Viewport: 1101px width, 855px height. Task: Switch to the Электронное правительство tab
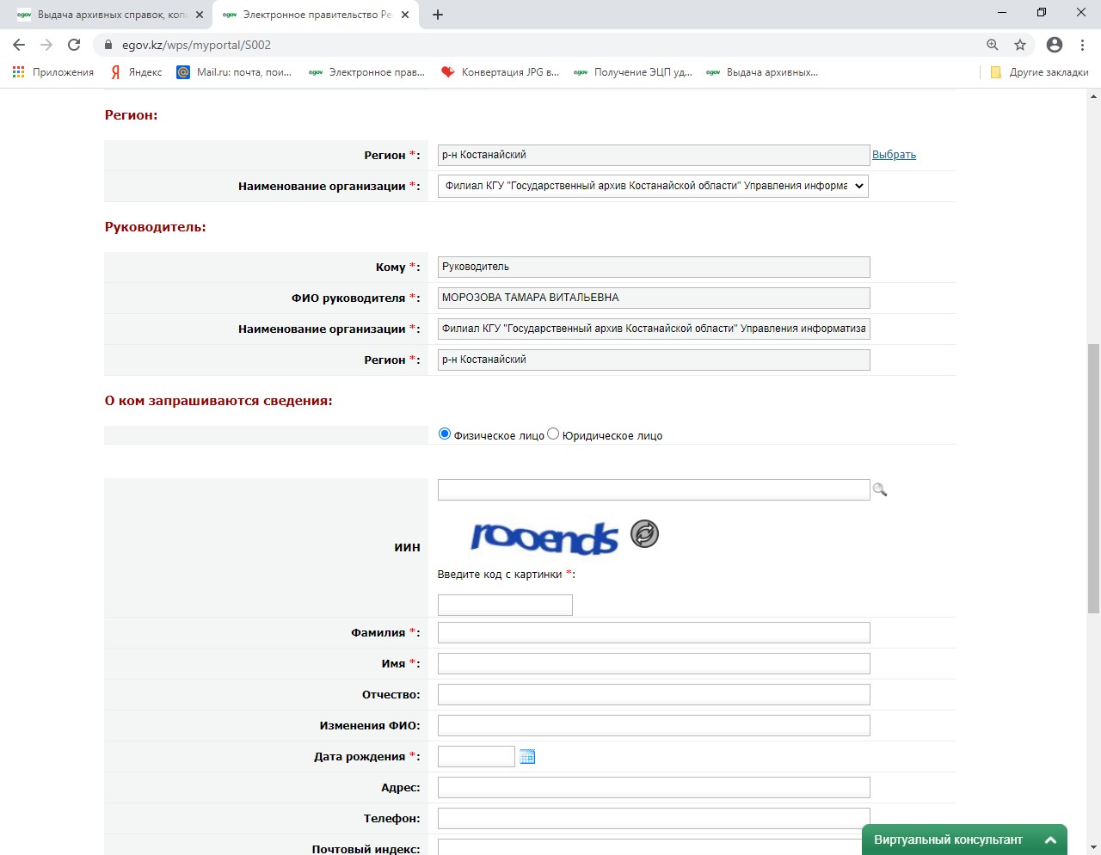[316, 15]
